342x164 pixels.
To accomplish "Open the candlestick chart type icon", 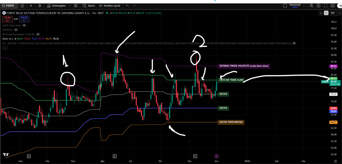I will pos(40,5).
